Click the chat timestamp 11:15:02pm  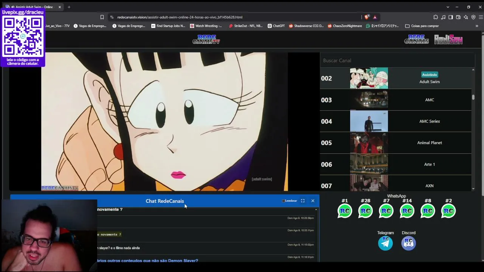click(301, 245)
